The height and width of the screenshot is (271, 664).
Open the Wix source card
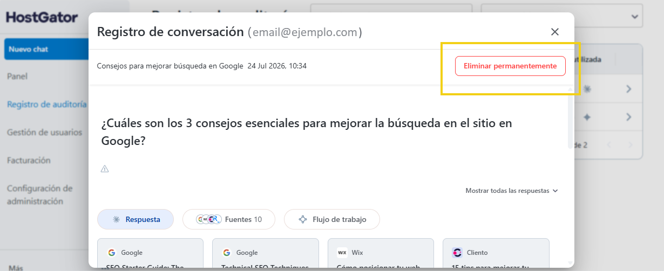[381, 254]
